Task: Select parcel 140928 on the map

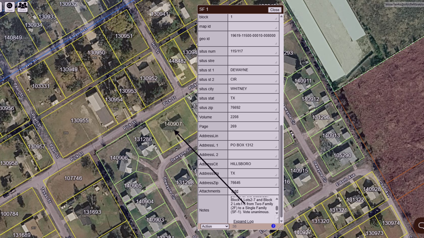Action: [x=372, y=189]
